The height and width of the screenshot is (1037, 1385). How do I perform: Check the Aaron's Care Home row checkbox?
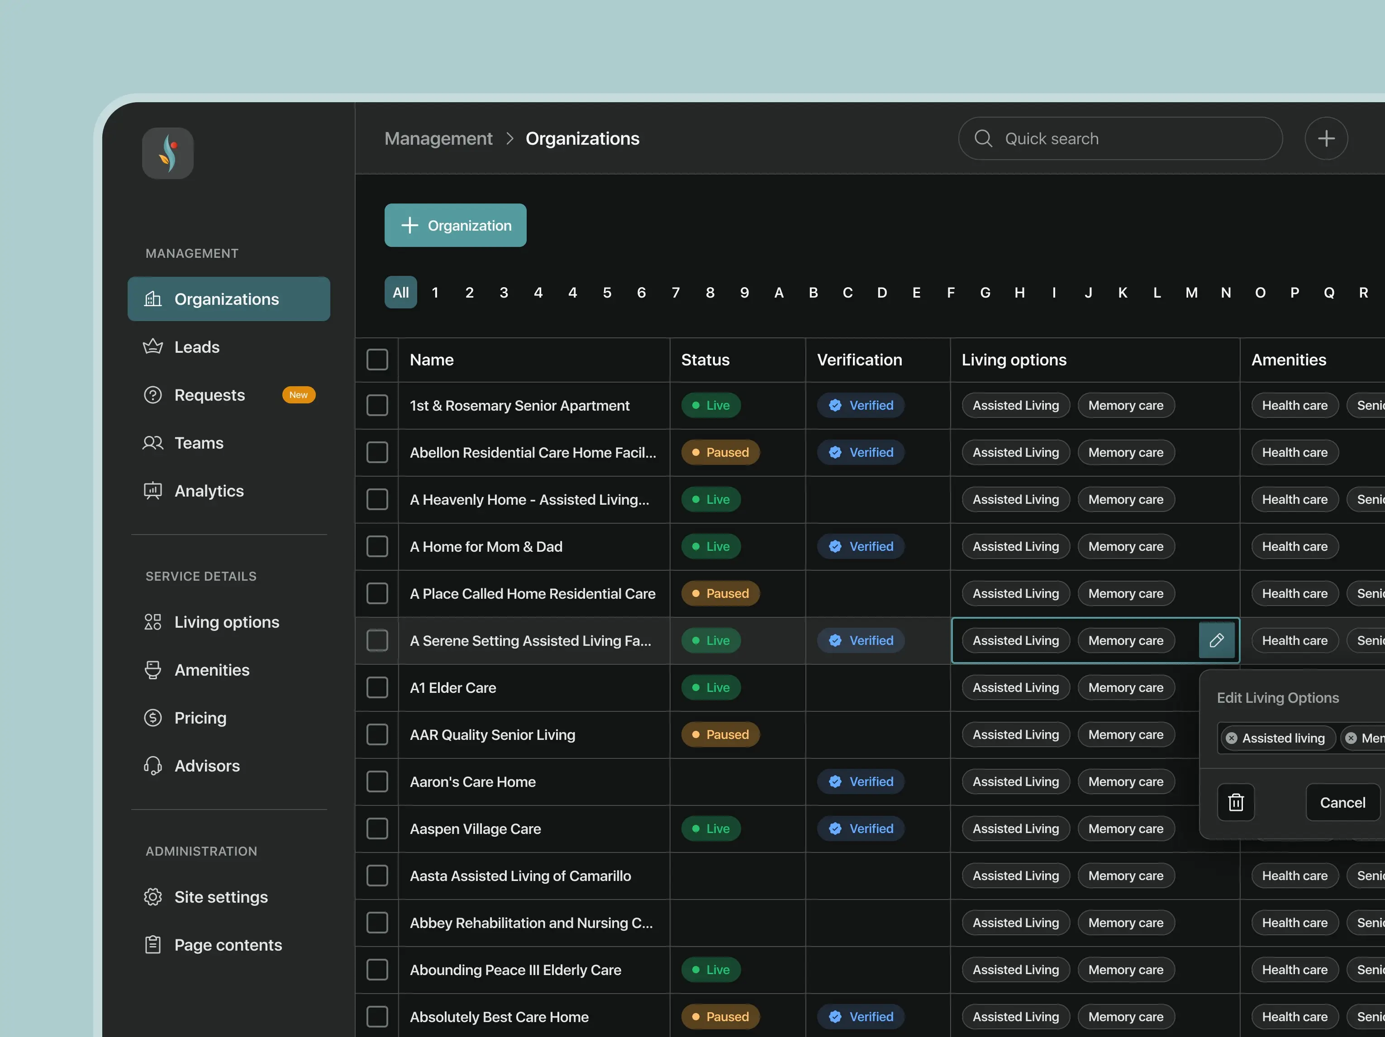377,781
